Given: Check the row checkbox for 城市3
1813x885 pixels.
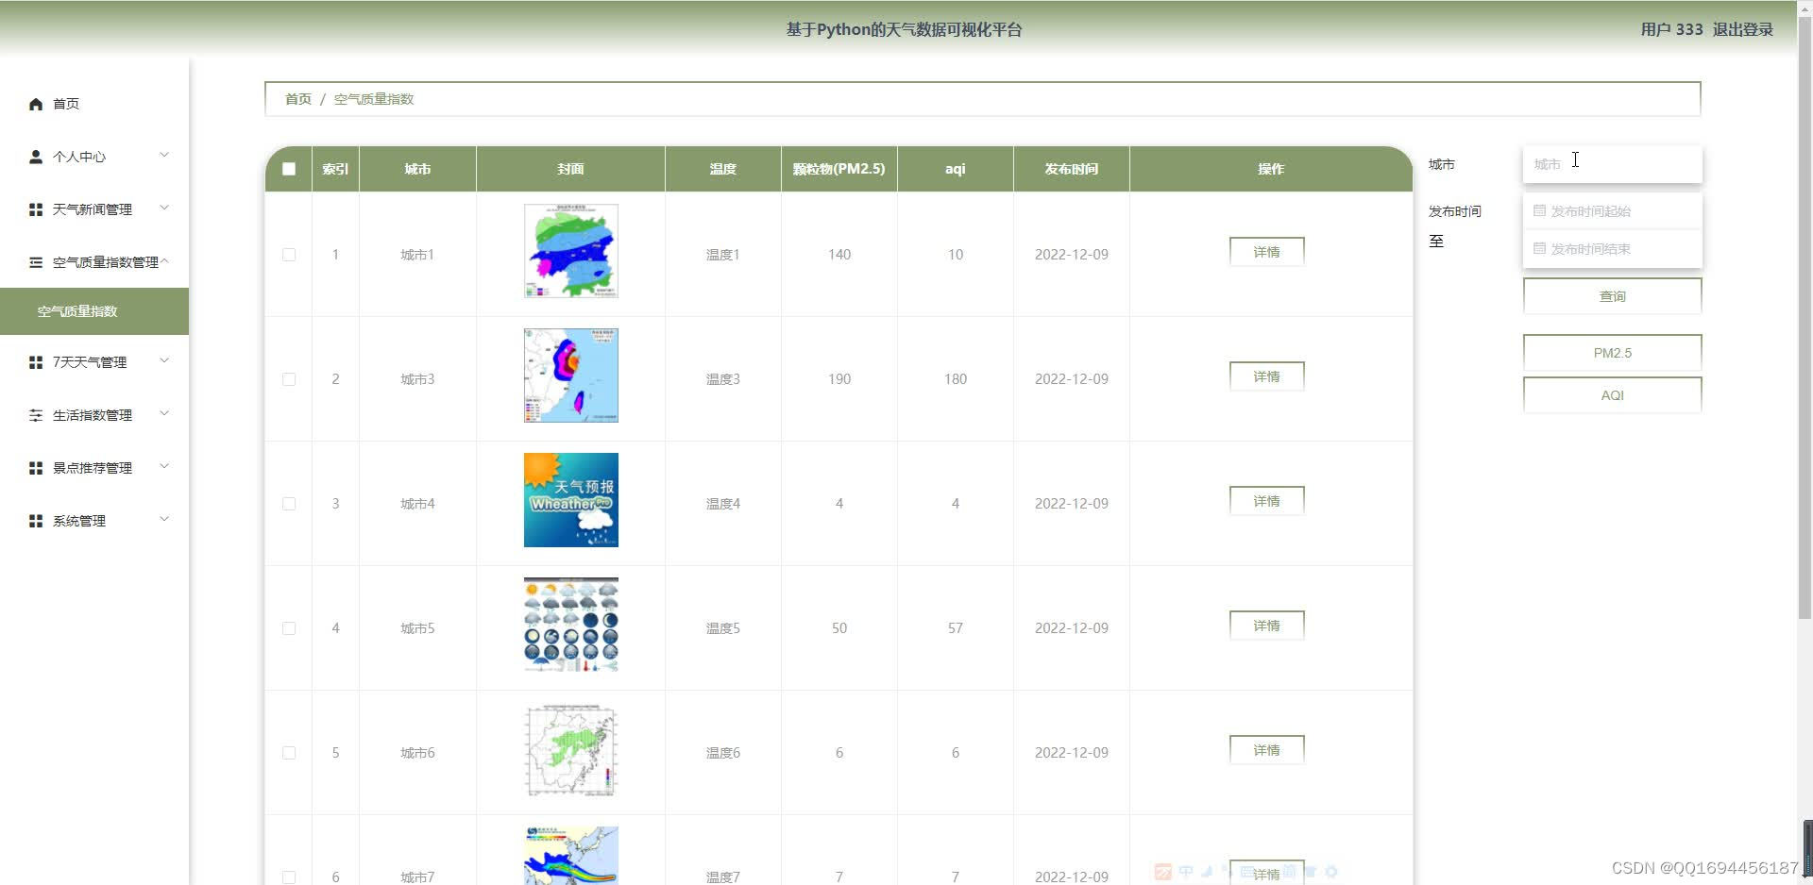Looking at the screenshot, I should click(289, 379).
